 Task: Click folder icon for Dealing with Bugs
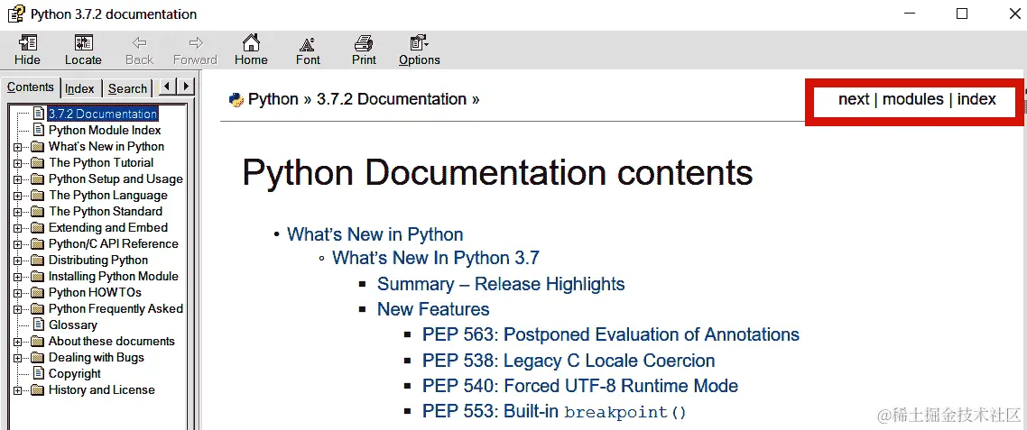pyautogui.click(x=37, y=357)
